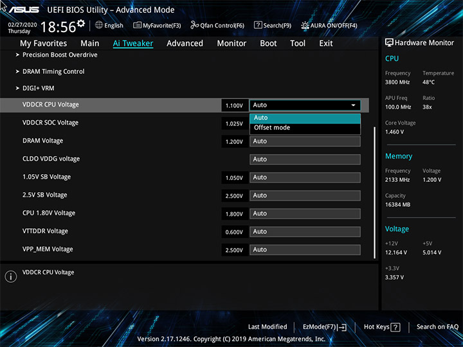
Task: Select the VDDCR SOC Voltage row label
Action: tap(51, 123)
